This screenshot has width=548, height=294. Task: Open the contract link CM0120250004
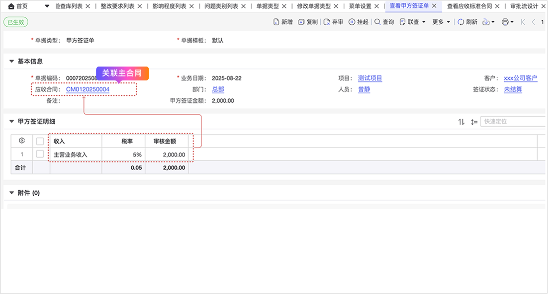88,89
